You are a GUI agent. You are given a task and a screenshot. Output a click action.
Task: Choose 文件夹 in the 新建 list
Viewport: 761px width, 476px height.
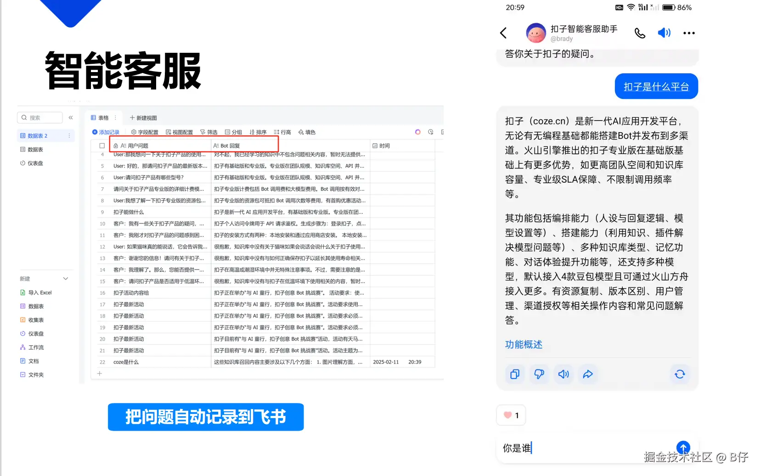pos(32,375)
